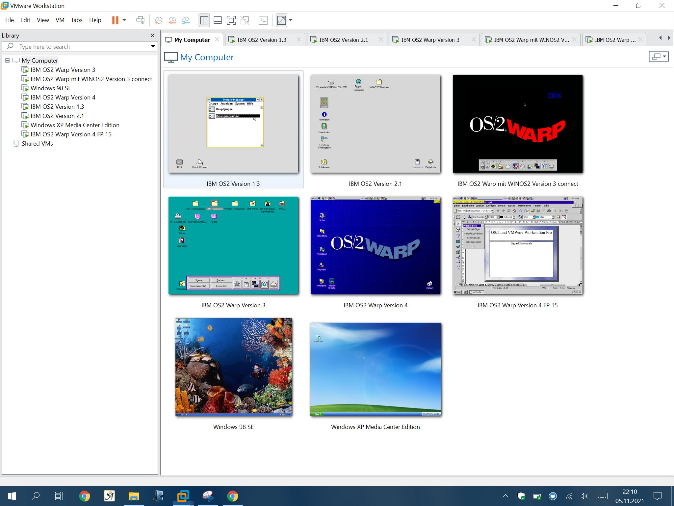The width and height of the screenshot is (674, 506).
Task: Open the thumbnail size dropdown in My Computer
Action: pyautogui.click(x=659, y=57)
